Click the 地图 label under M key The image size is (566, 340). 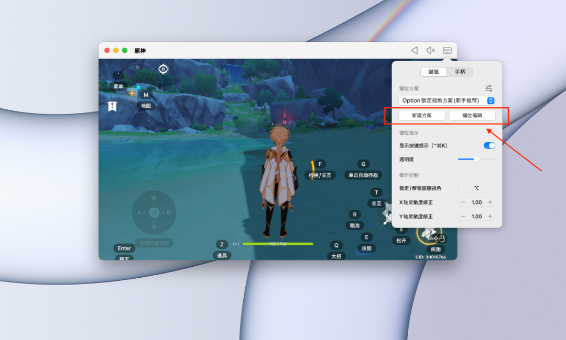coord(146,106)
